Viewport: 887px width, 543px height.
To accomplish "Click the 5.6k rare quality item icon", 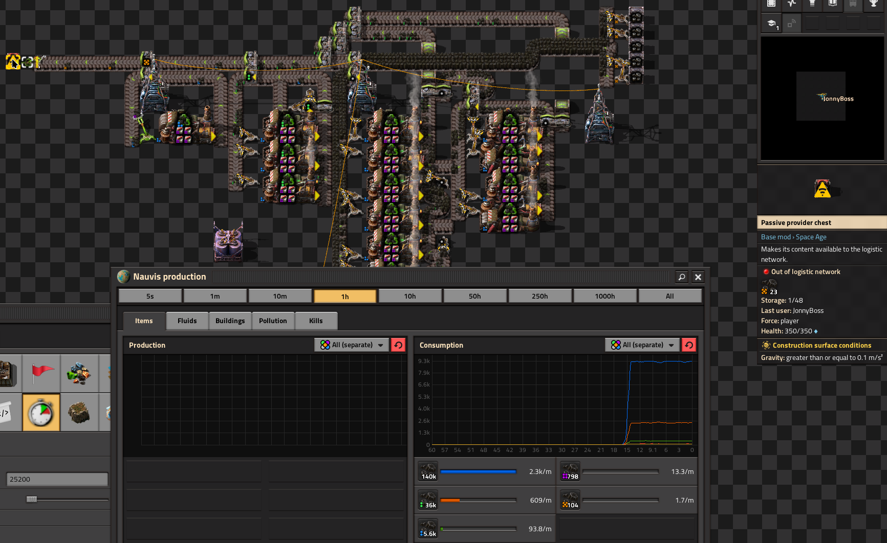I will 428,529.
